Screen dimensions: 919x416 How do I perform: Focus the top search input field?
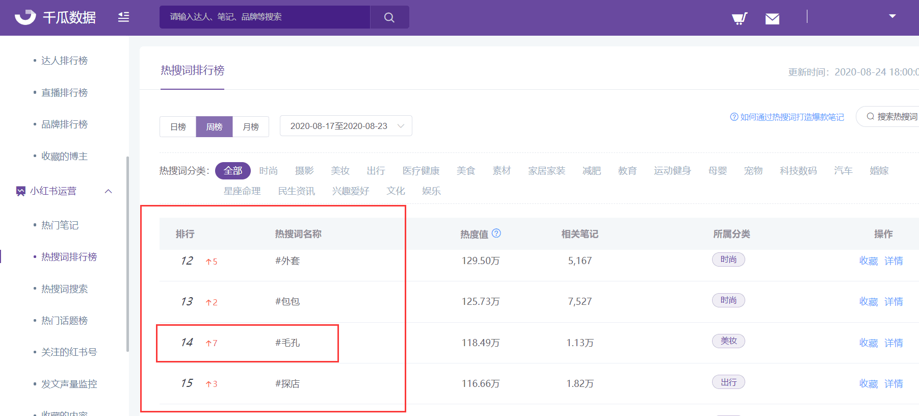pyautogui.click(x=265, y=17)
